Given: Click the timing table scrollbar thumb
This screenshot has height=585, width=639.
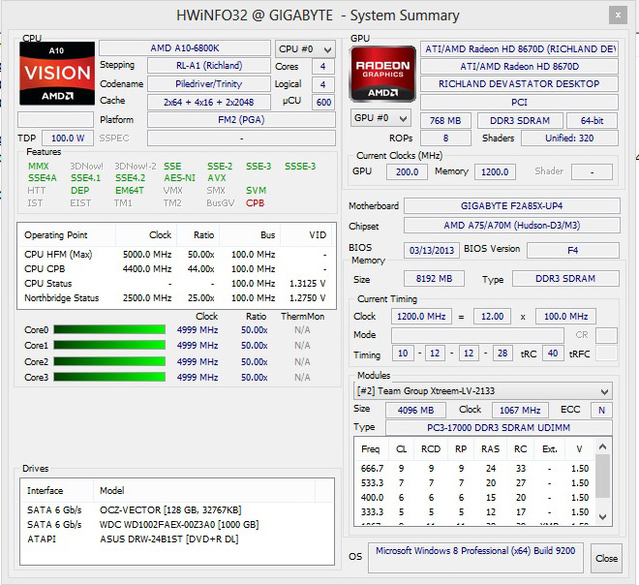Looking at the screenshot, I should 603,477.
